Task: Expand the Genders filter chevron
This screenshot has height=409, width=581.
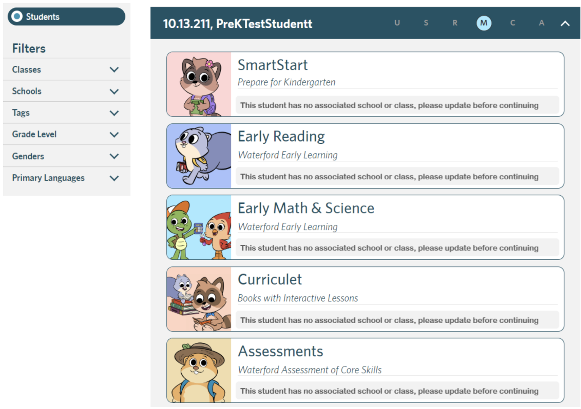Action: [x=114, y=156]
